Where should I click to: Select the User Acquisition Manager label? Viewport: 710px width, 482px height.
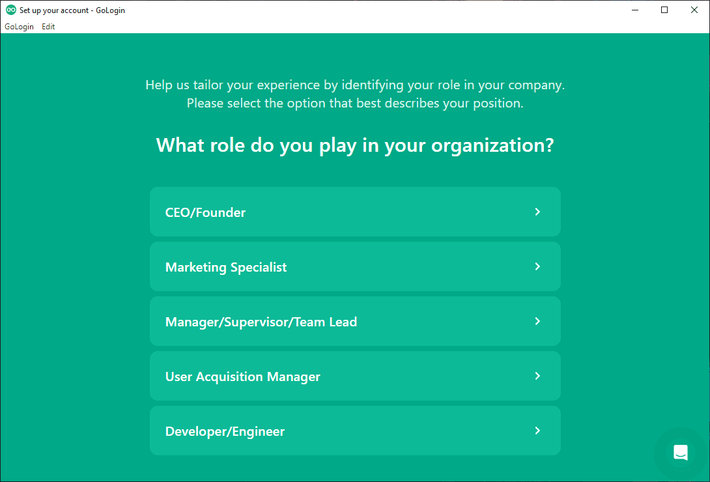click(243, 376)
